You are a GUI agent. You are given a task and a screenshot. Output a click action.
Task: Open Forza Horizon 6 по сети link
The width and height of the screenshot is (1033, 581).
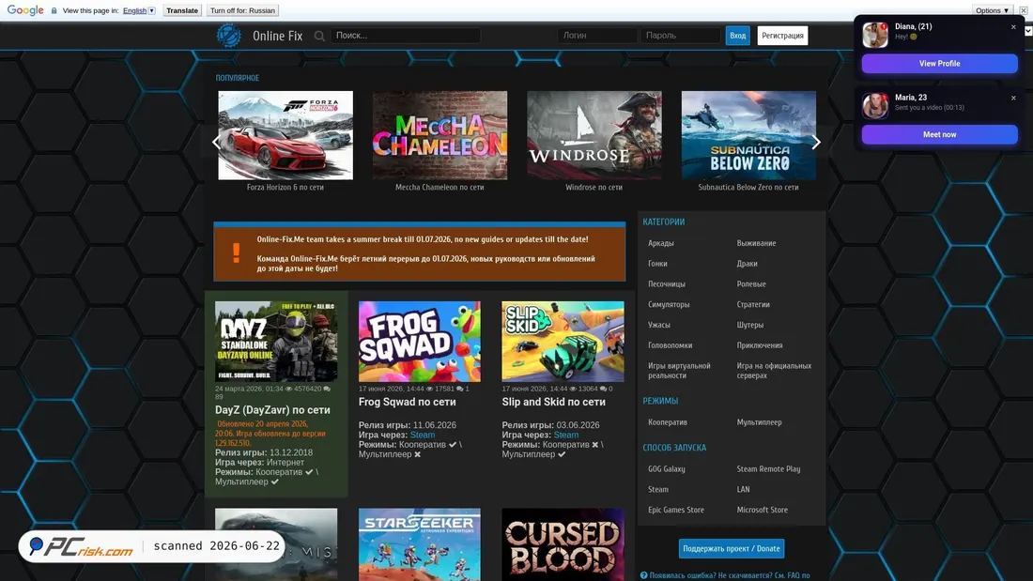pos(285,187)
